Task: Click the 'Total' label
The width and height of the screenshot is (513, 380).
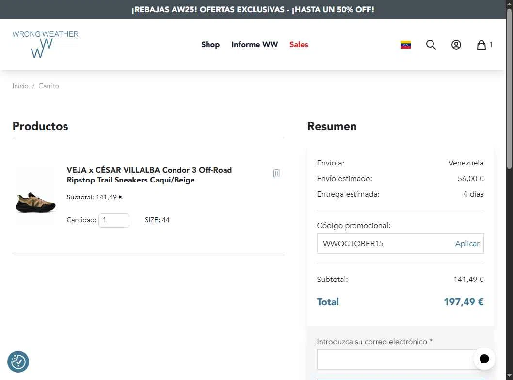Action: click(x=328, y=302)
